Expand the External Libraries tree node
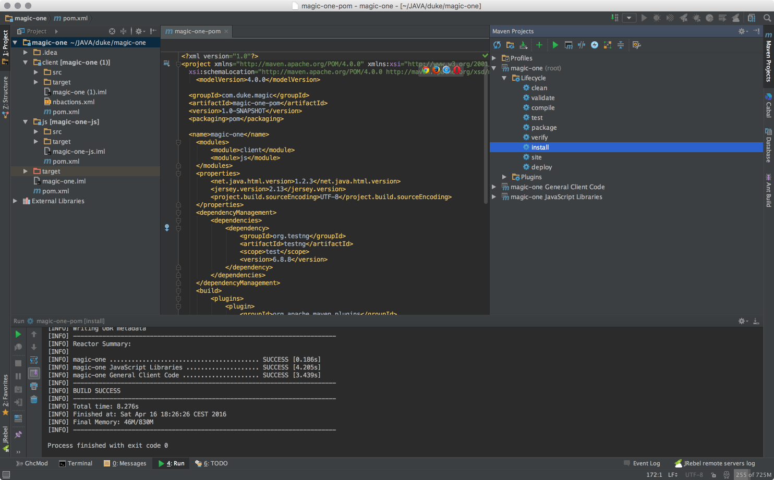 click(x=15, y=201)
